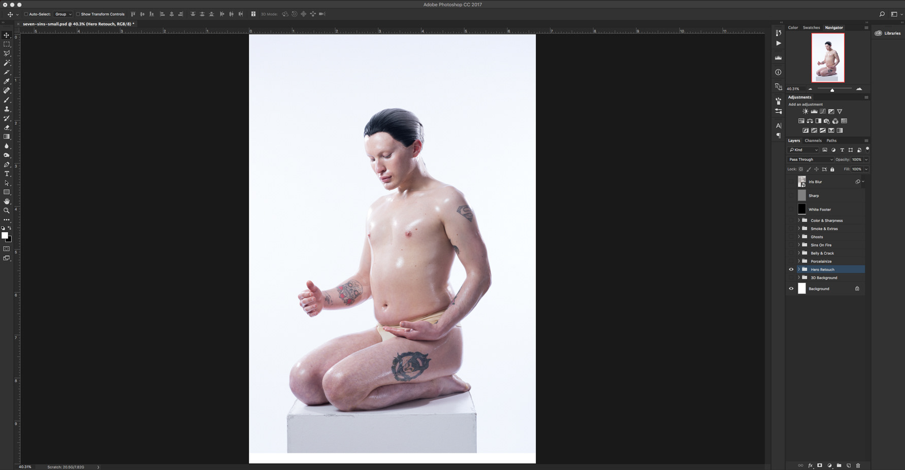Create a new layer icon
This screenshot has width=905, height=470.
tap(849, 465)
